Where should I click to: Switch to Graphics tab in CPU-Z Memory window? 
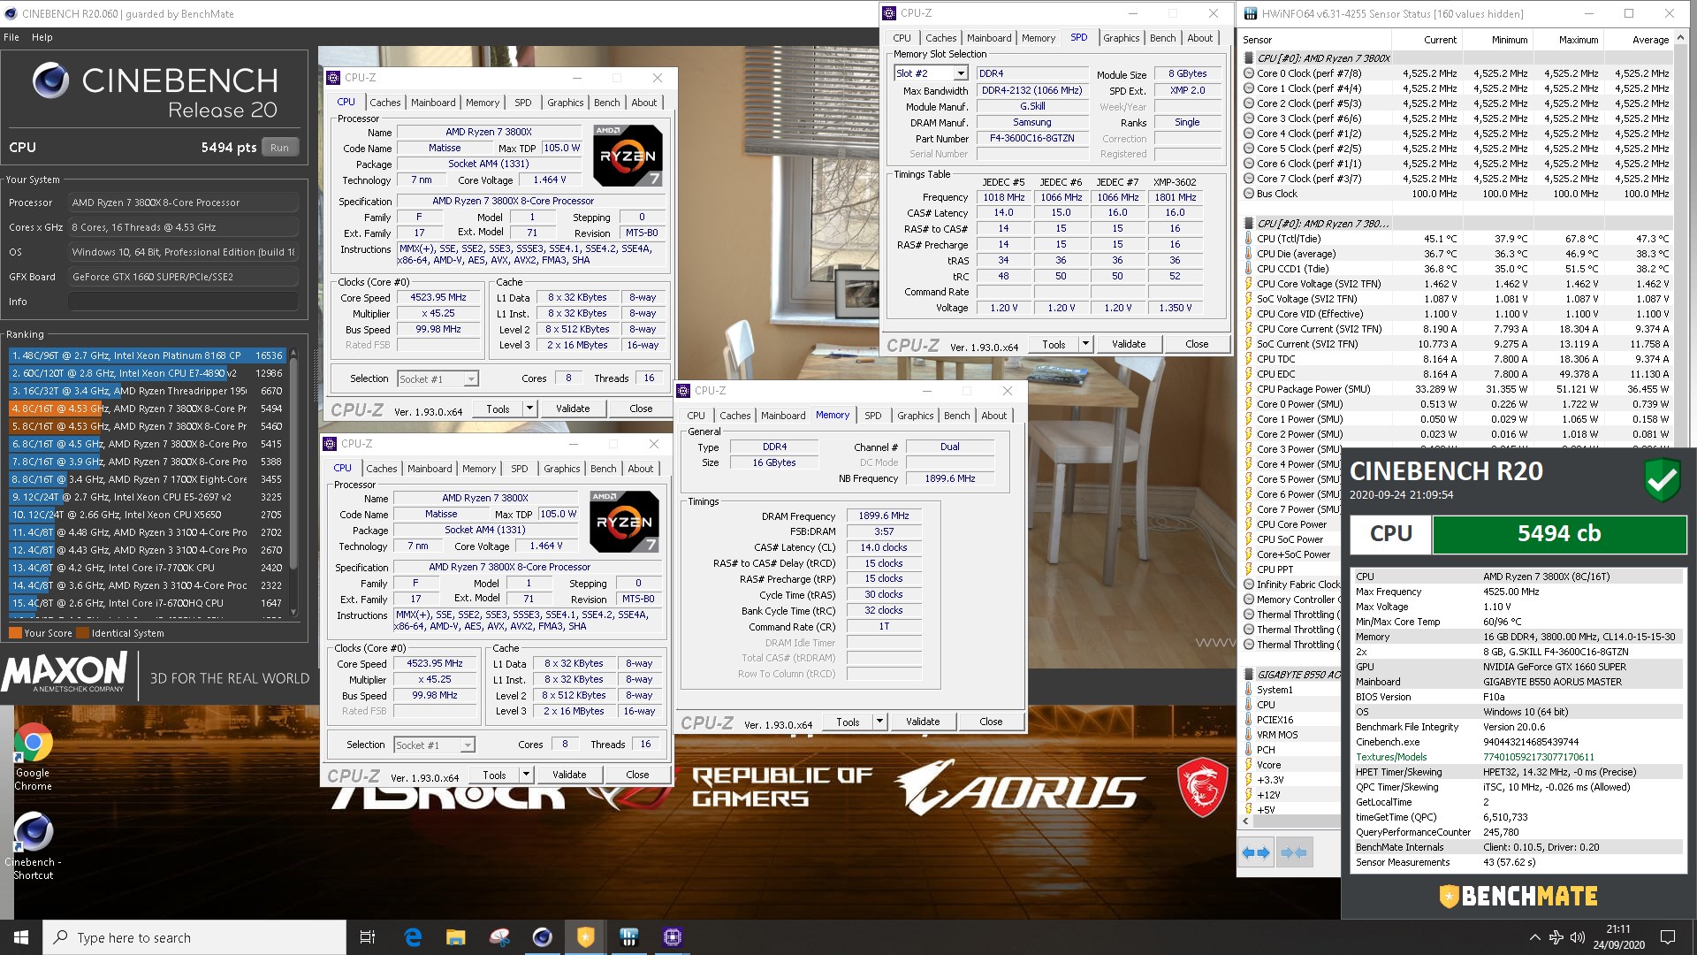coord(915,416)
